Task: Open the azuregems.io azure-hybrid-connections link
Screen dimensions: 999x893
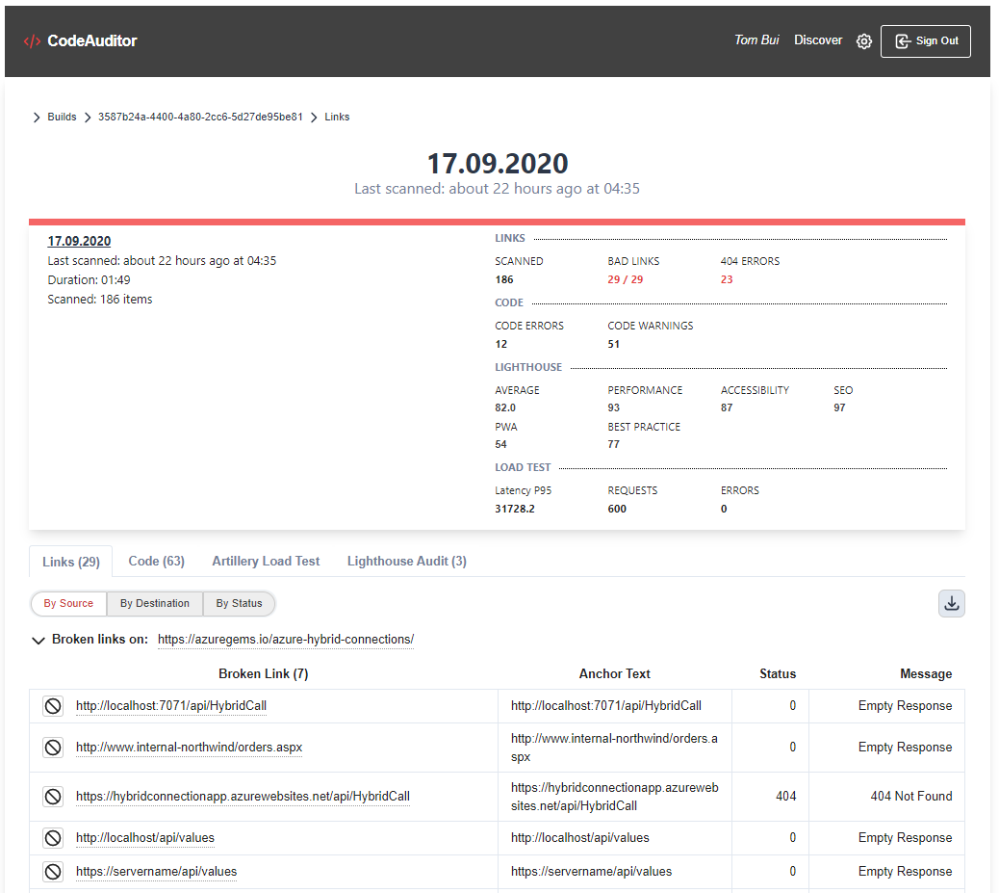Action: [x=285, y=639]
